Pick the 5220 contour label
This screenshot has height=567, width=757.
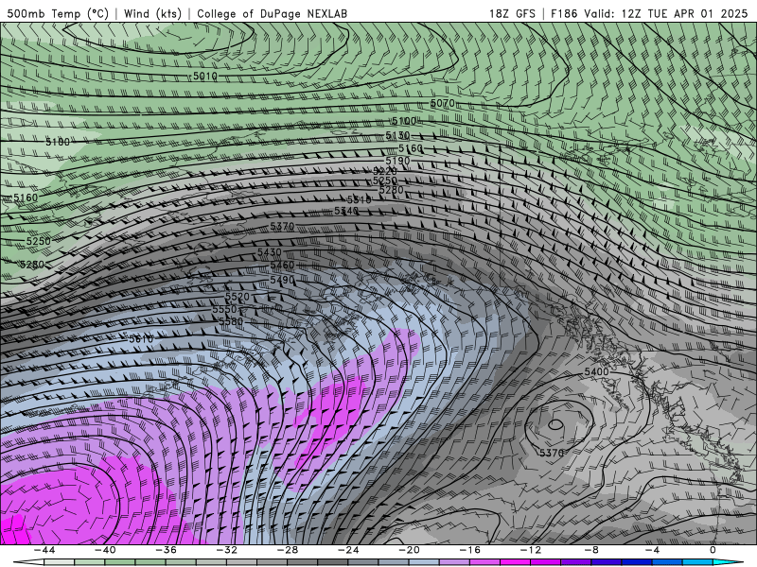point(385,171)
